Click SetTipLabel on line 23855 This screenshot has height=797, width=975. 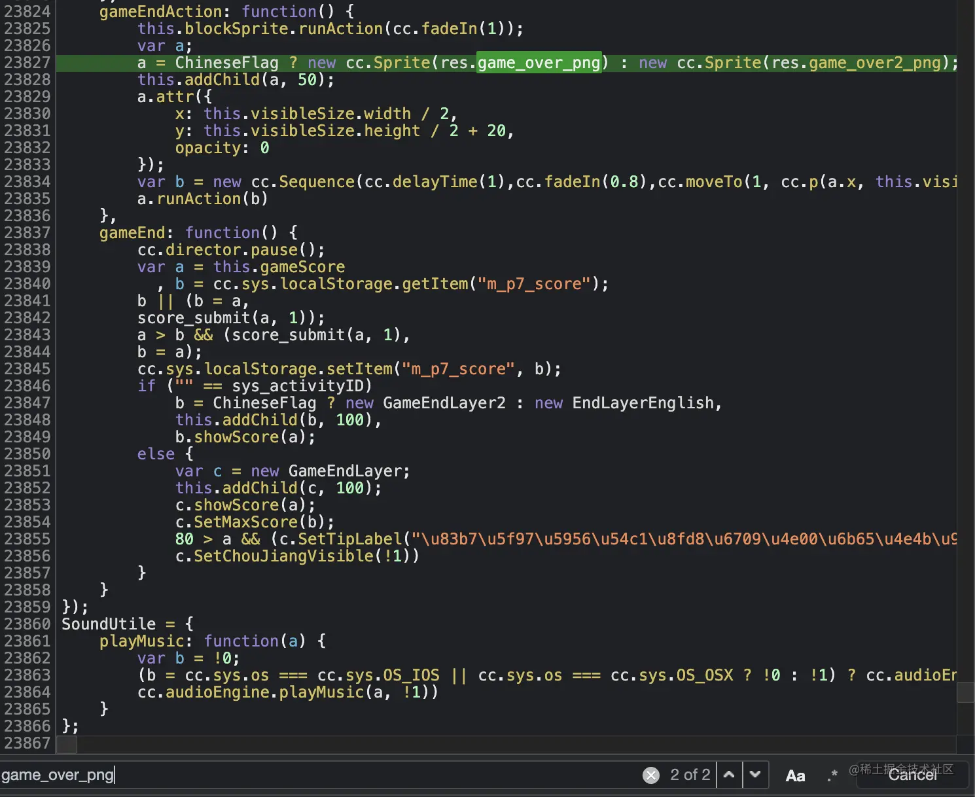[x=350, y=539]
